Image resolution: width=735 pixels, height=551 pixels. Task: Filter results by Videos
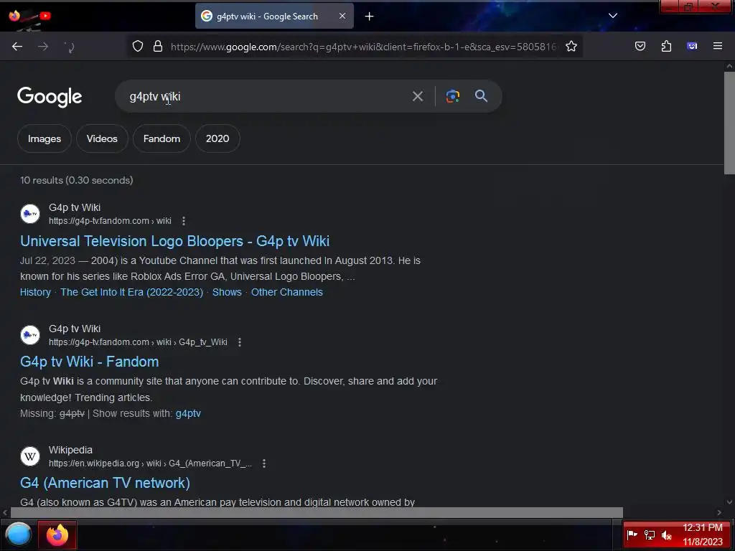[102, 138]
